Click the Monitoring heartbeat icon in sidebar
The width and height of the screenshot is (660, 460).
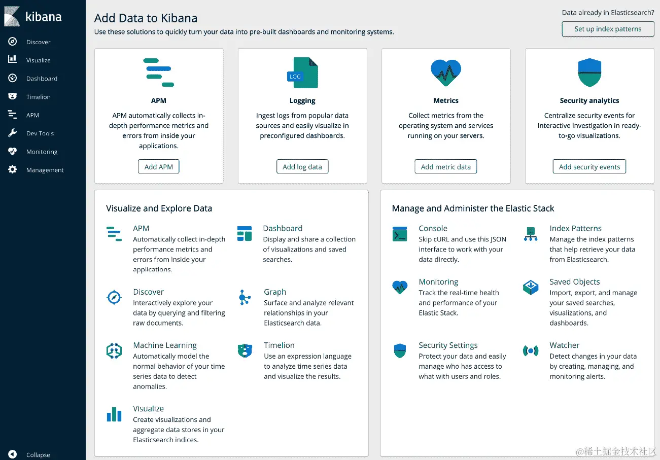13,152
